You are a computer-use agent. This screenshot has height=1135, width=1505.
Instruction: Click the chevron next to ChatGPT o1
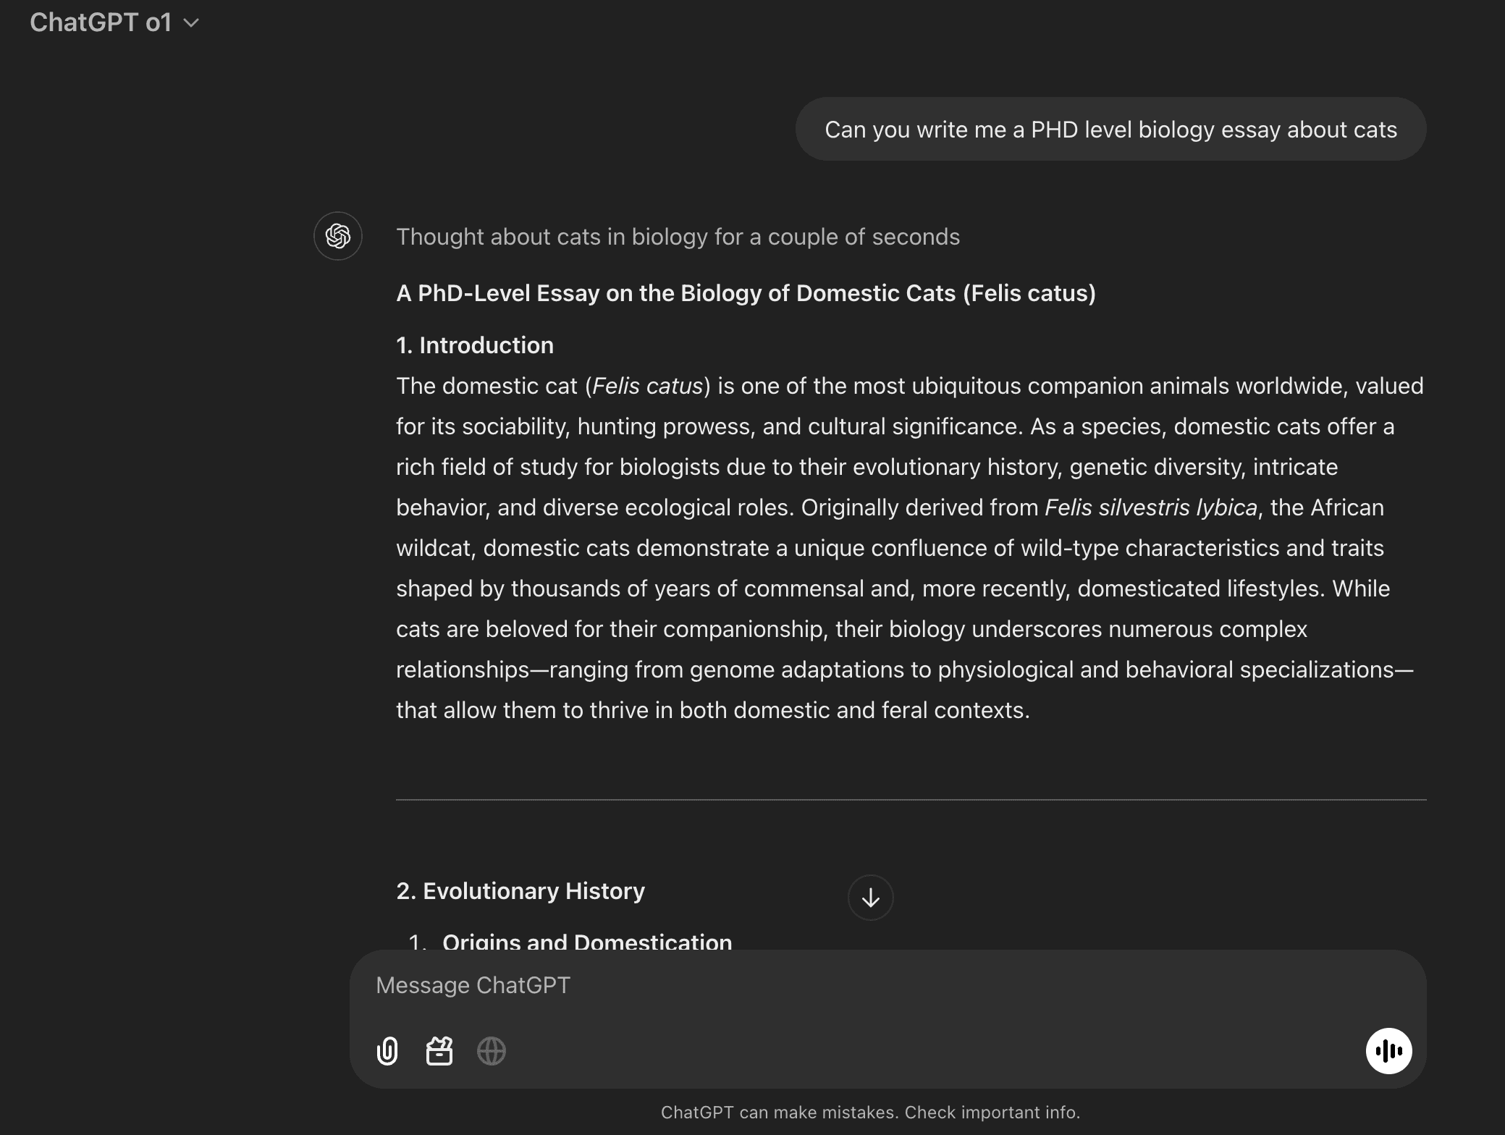192,23
